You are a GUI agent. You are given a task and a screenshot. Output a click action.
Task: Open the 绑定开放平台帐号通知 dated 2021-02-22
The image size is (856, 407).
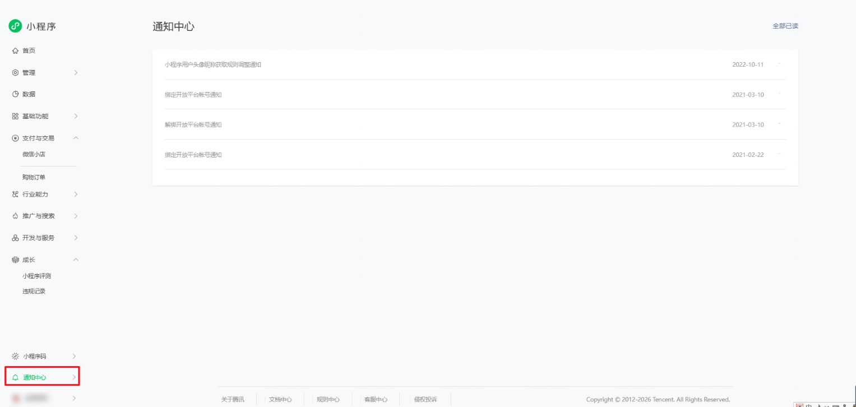point(193,155)
